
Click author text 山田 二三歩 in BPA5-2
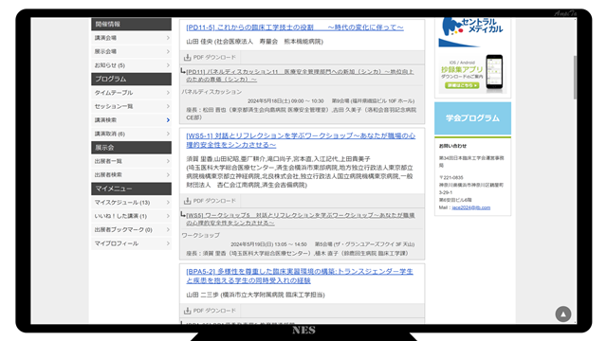pos(202,295)
